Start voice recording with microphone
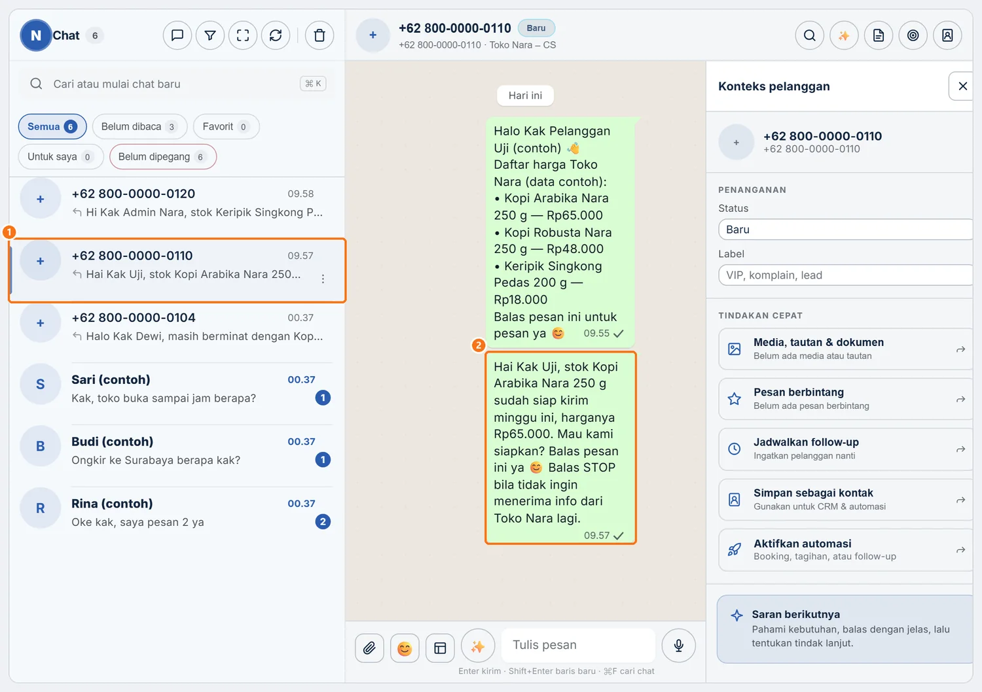Screen dimensions: 982x692 coord(679,646)
